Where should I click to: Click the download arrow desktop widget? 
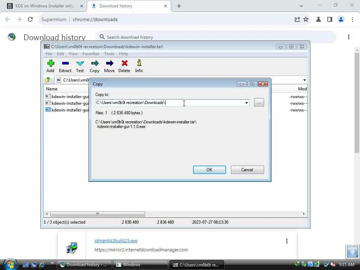(352, 252)
